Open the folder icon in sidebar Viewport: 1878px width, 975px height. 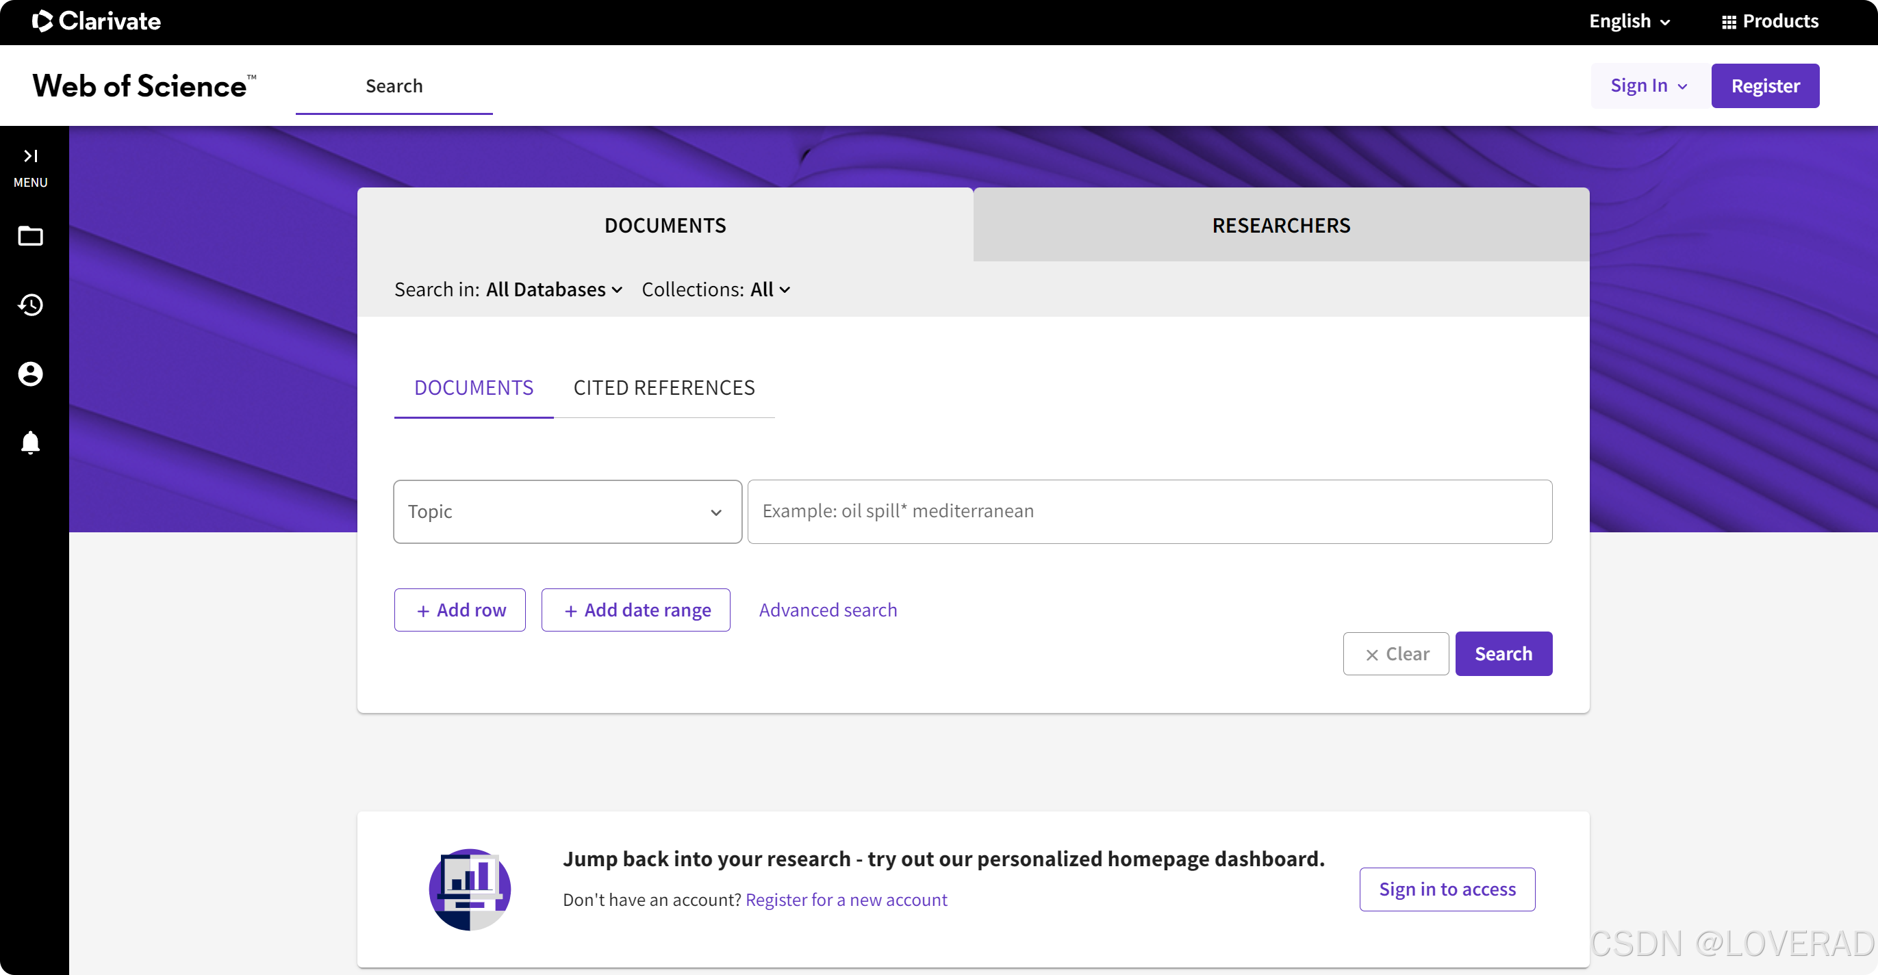(31, 236)
